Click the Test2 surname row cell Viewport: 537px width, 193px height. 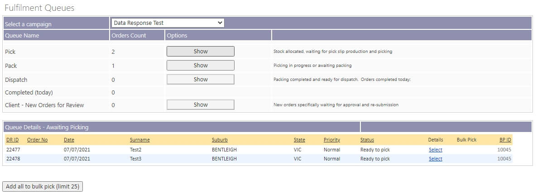136,150
